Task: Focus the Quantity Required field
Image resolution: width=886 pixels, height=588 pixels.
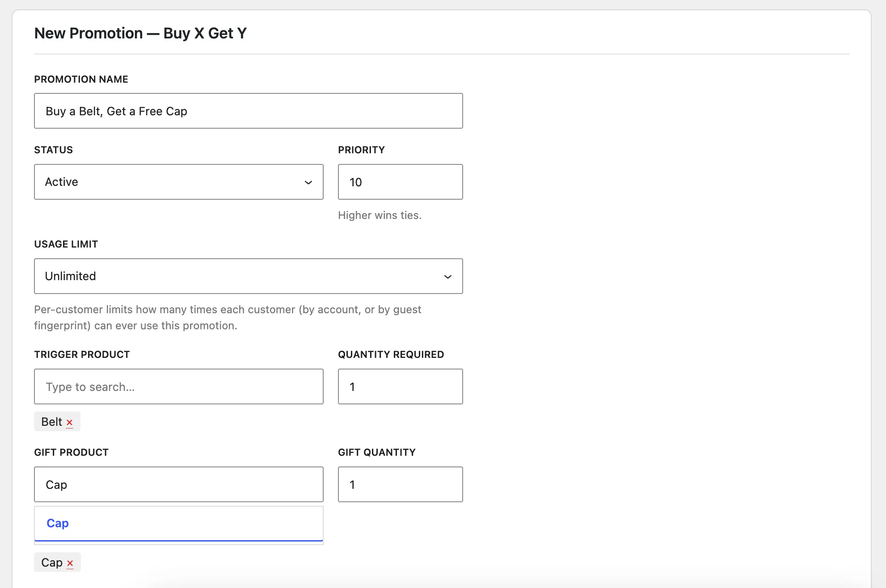Action: pyautogui.click(x=401, y=386)
